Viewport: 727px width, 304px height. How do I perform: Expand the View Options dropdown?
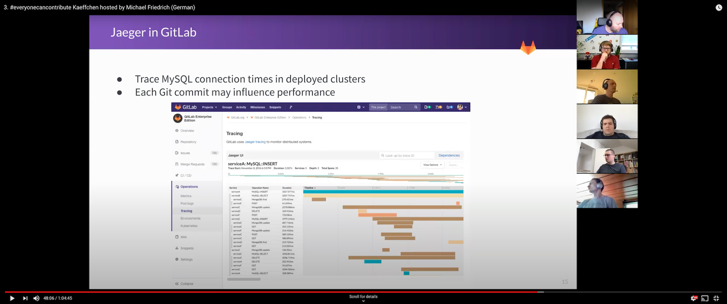432,165
